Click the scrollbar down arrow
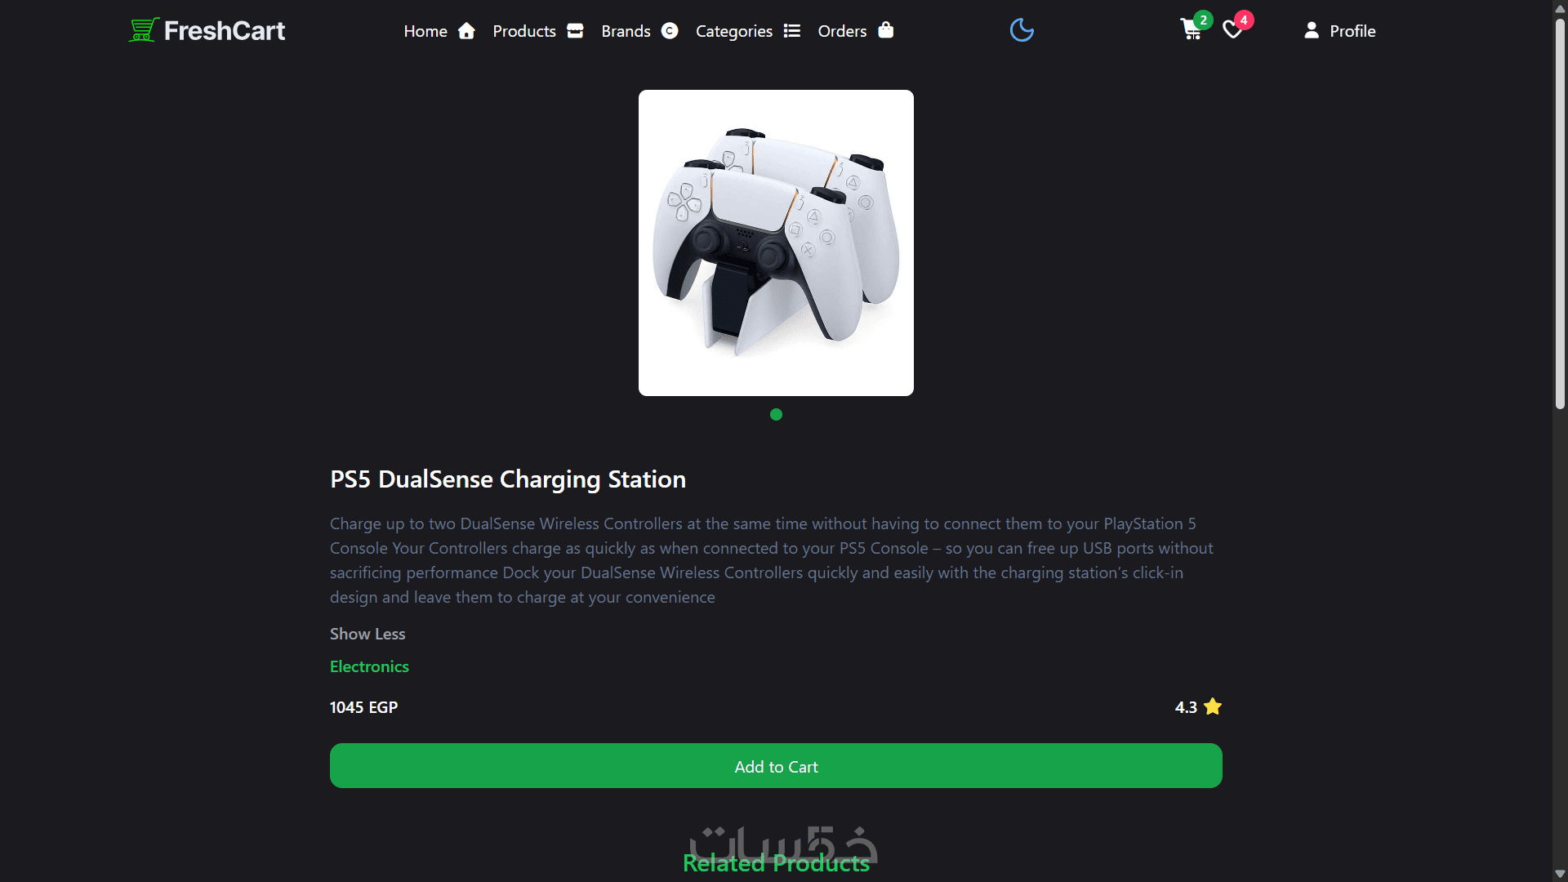This screenshot has height=882, width=1568. point(1560,874)
